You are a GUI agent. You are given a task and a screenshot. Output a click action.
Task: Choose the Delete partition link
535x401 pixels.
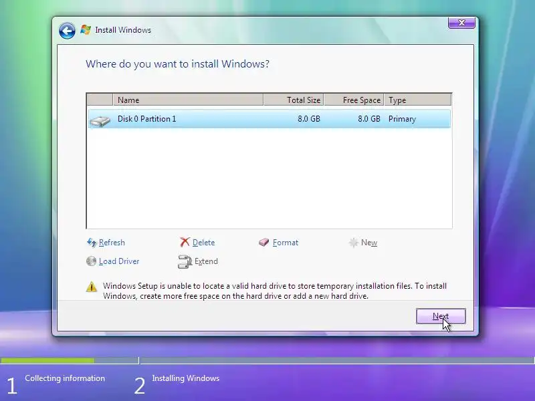[x=204, y=243]
